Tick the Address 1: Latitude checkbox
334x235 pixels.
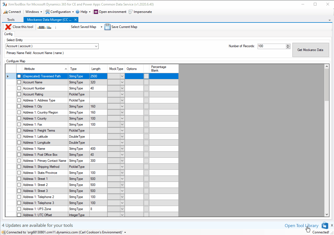pyautogui.click(x=19, y=137)
